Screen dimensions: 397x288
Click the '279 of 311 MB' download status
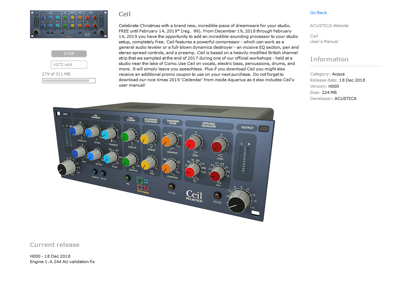click(x=56, y=74)
